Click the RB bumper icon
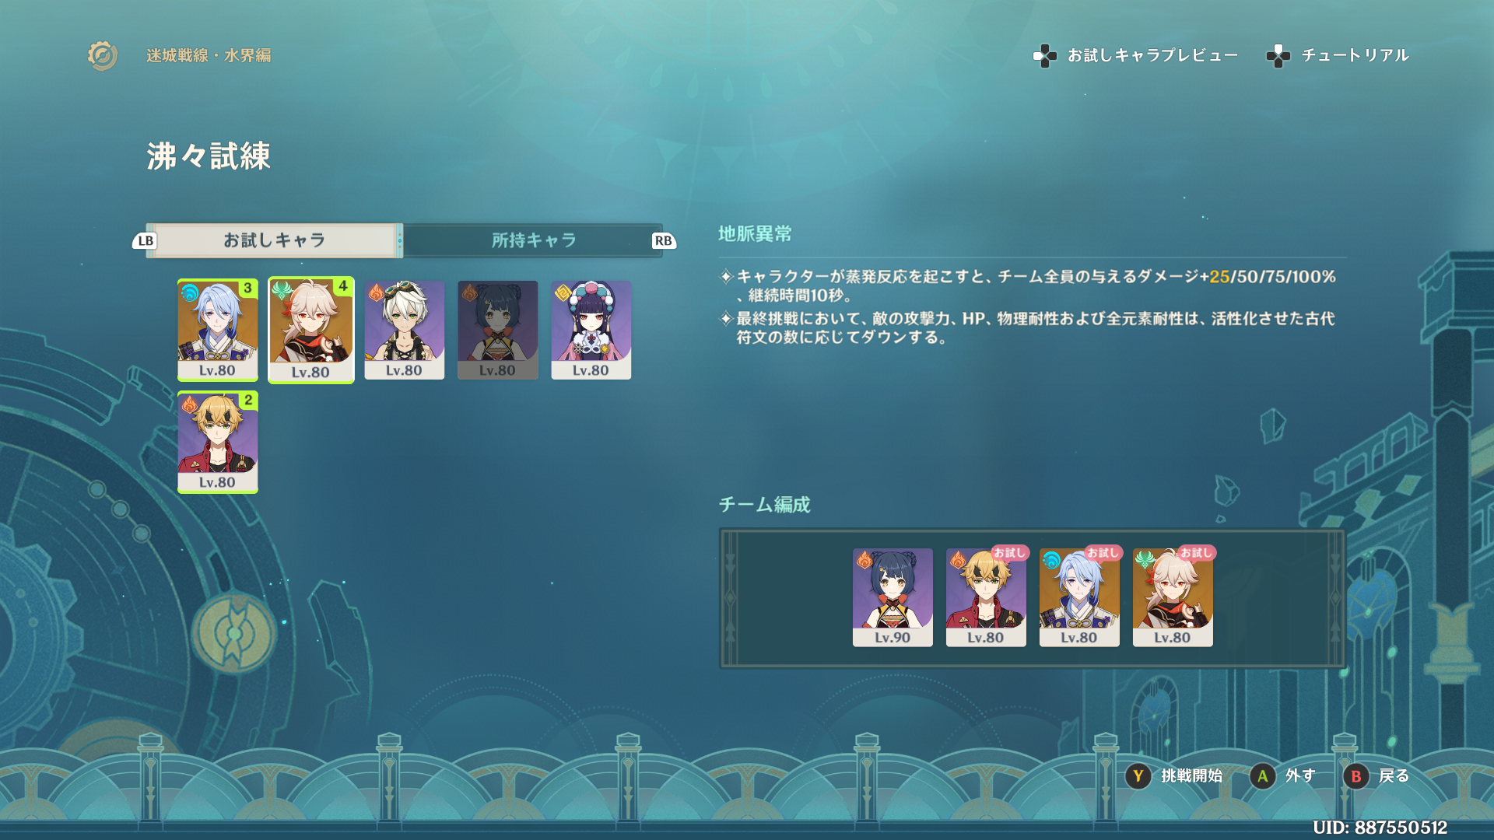This screenshot has height=840, width=1494. tap(663, 241)
